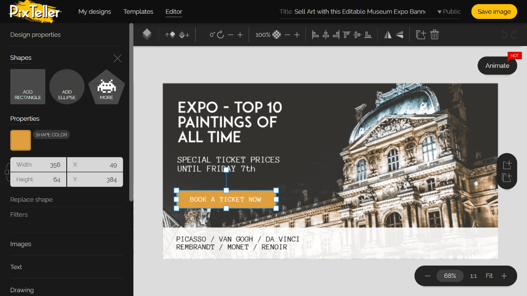The height and width of the screenshot is (296, 527).
Task: Open the Templates page
Action: pos(138,12)
